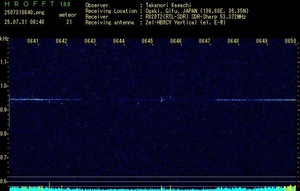Click the Observer field label
Screen dimensions: 300x191
pyautogui.click(x=97, y=5)
